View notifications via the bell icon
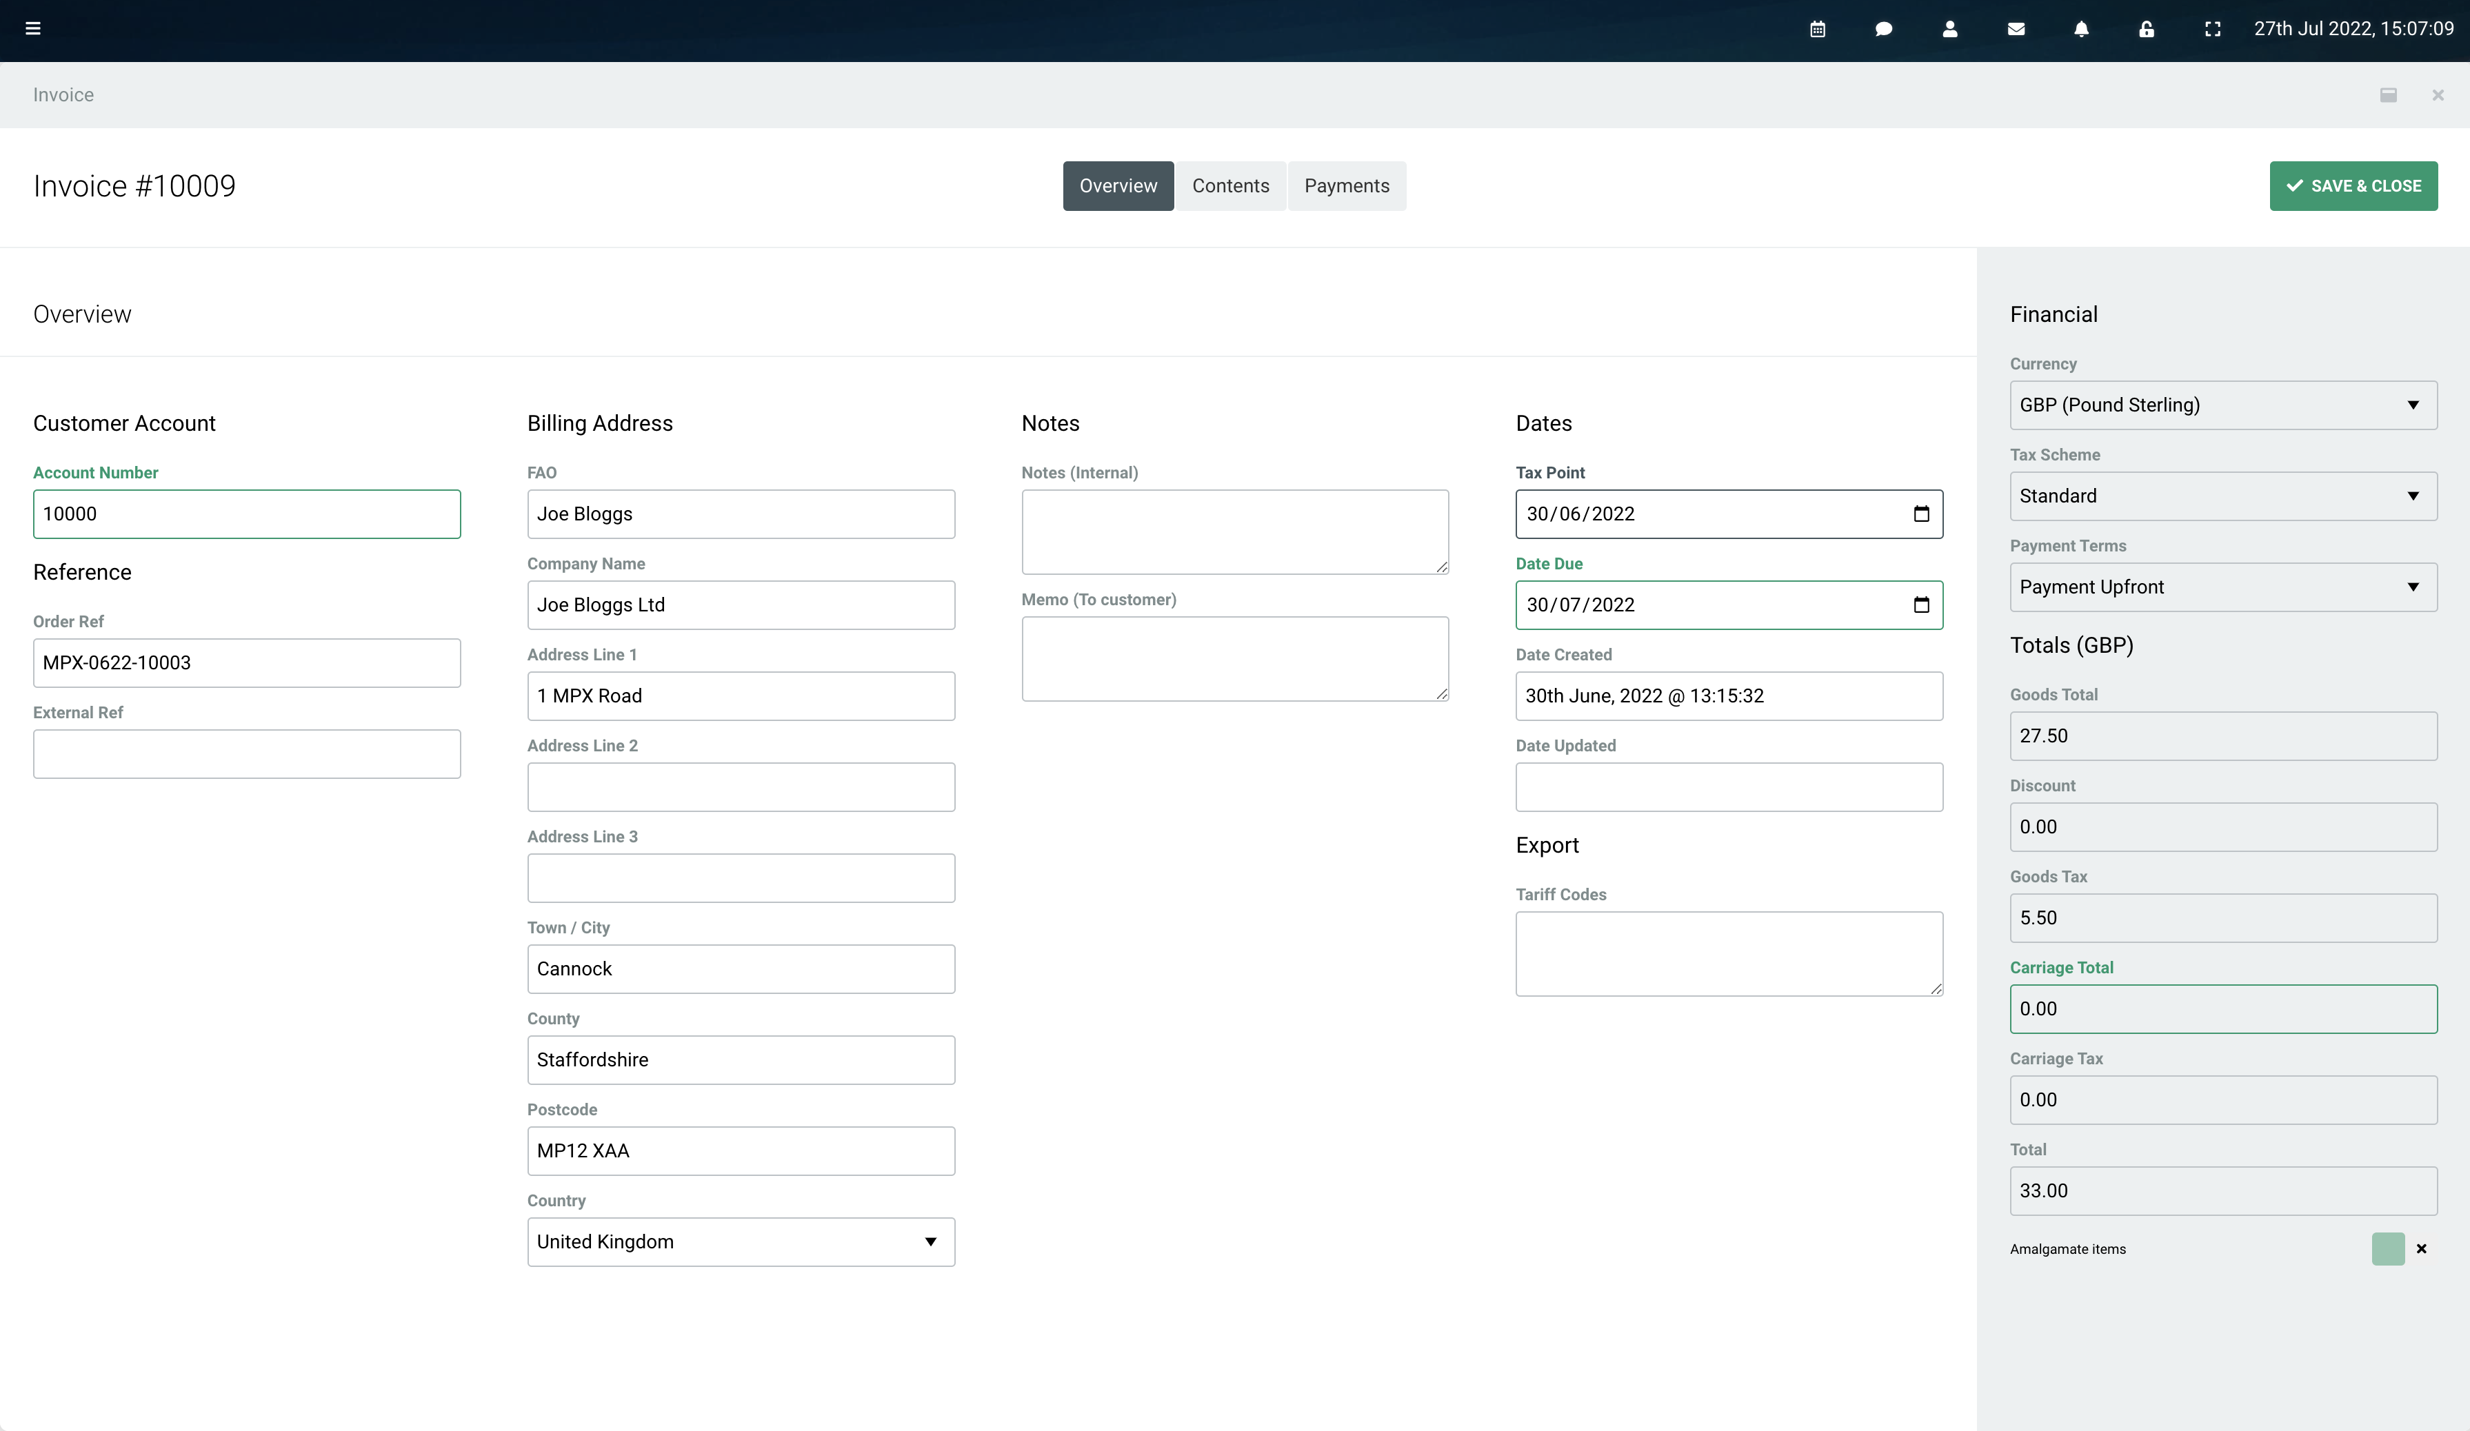 [2082, 28]
